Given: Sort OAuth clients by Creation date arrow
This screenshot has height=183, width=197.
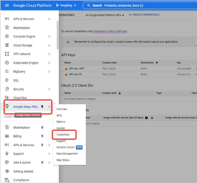Looking at the screenshot, I should point(120,93).
